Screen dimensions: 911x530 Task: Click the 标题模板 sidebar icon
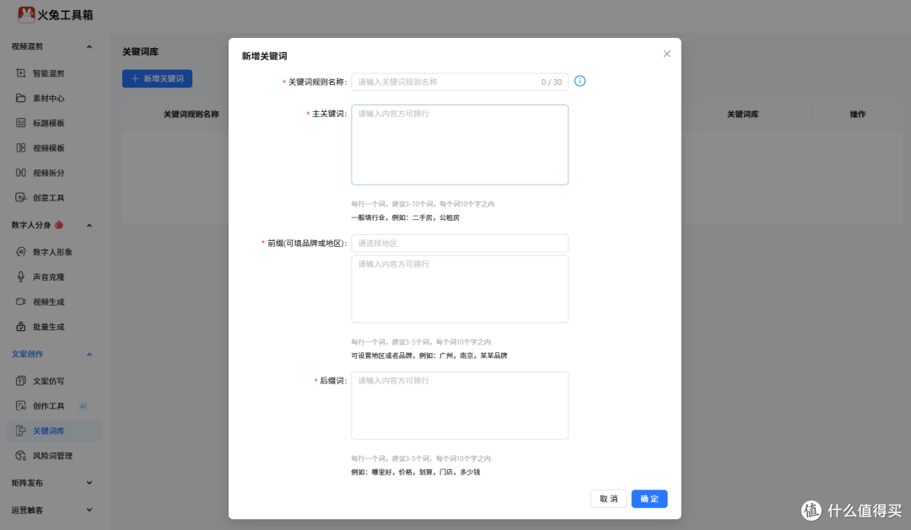pyautogui.click(x=21, y=123)
